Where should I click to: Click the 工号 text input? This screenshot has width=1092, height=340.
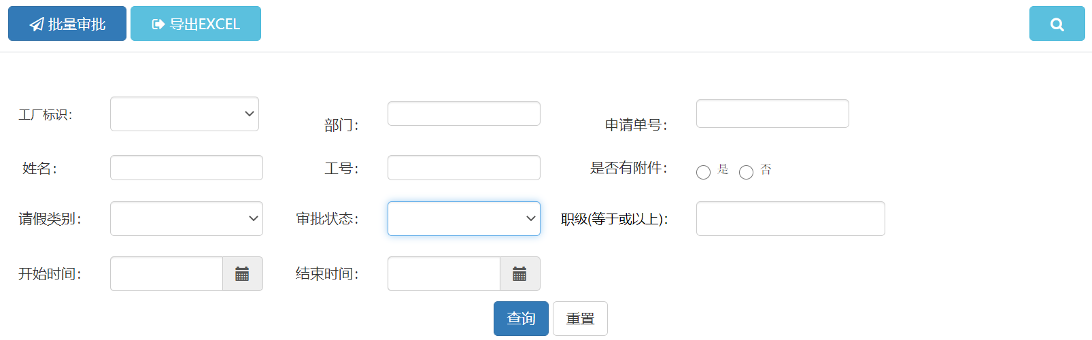[x=464, y=168]
